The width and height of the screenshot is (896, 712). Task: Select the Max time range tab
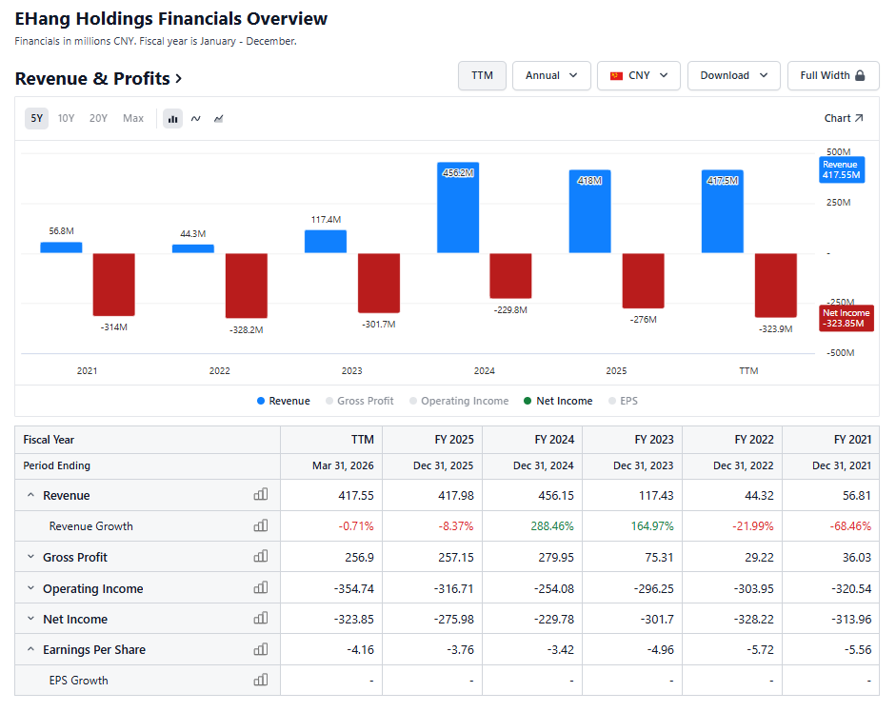tap(133, 118)
